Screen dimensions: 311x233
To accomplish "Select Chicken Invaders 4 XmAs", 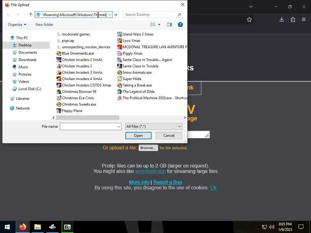I will (80, 79).
